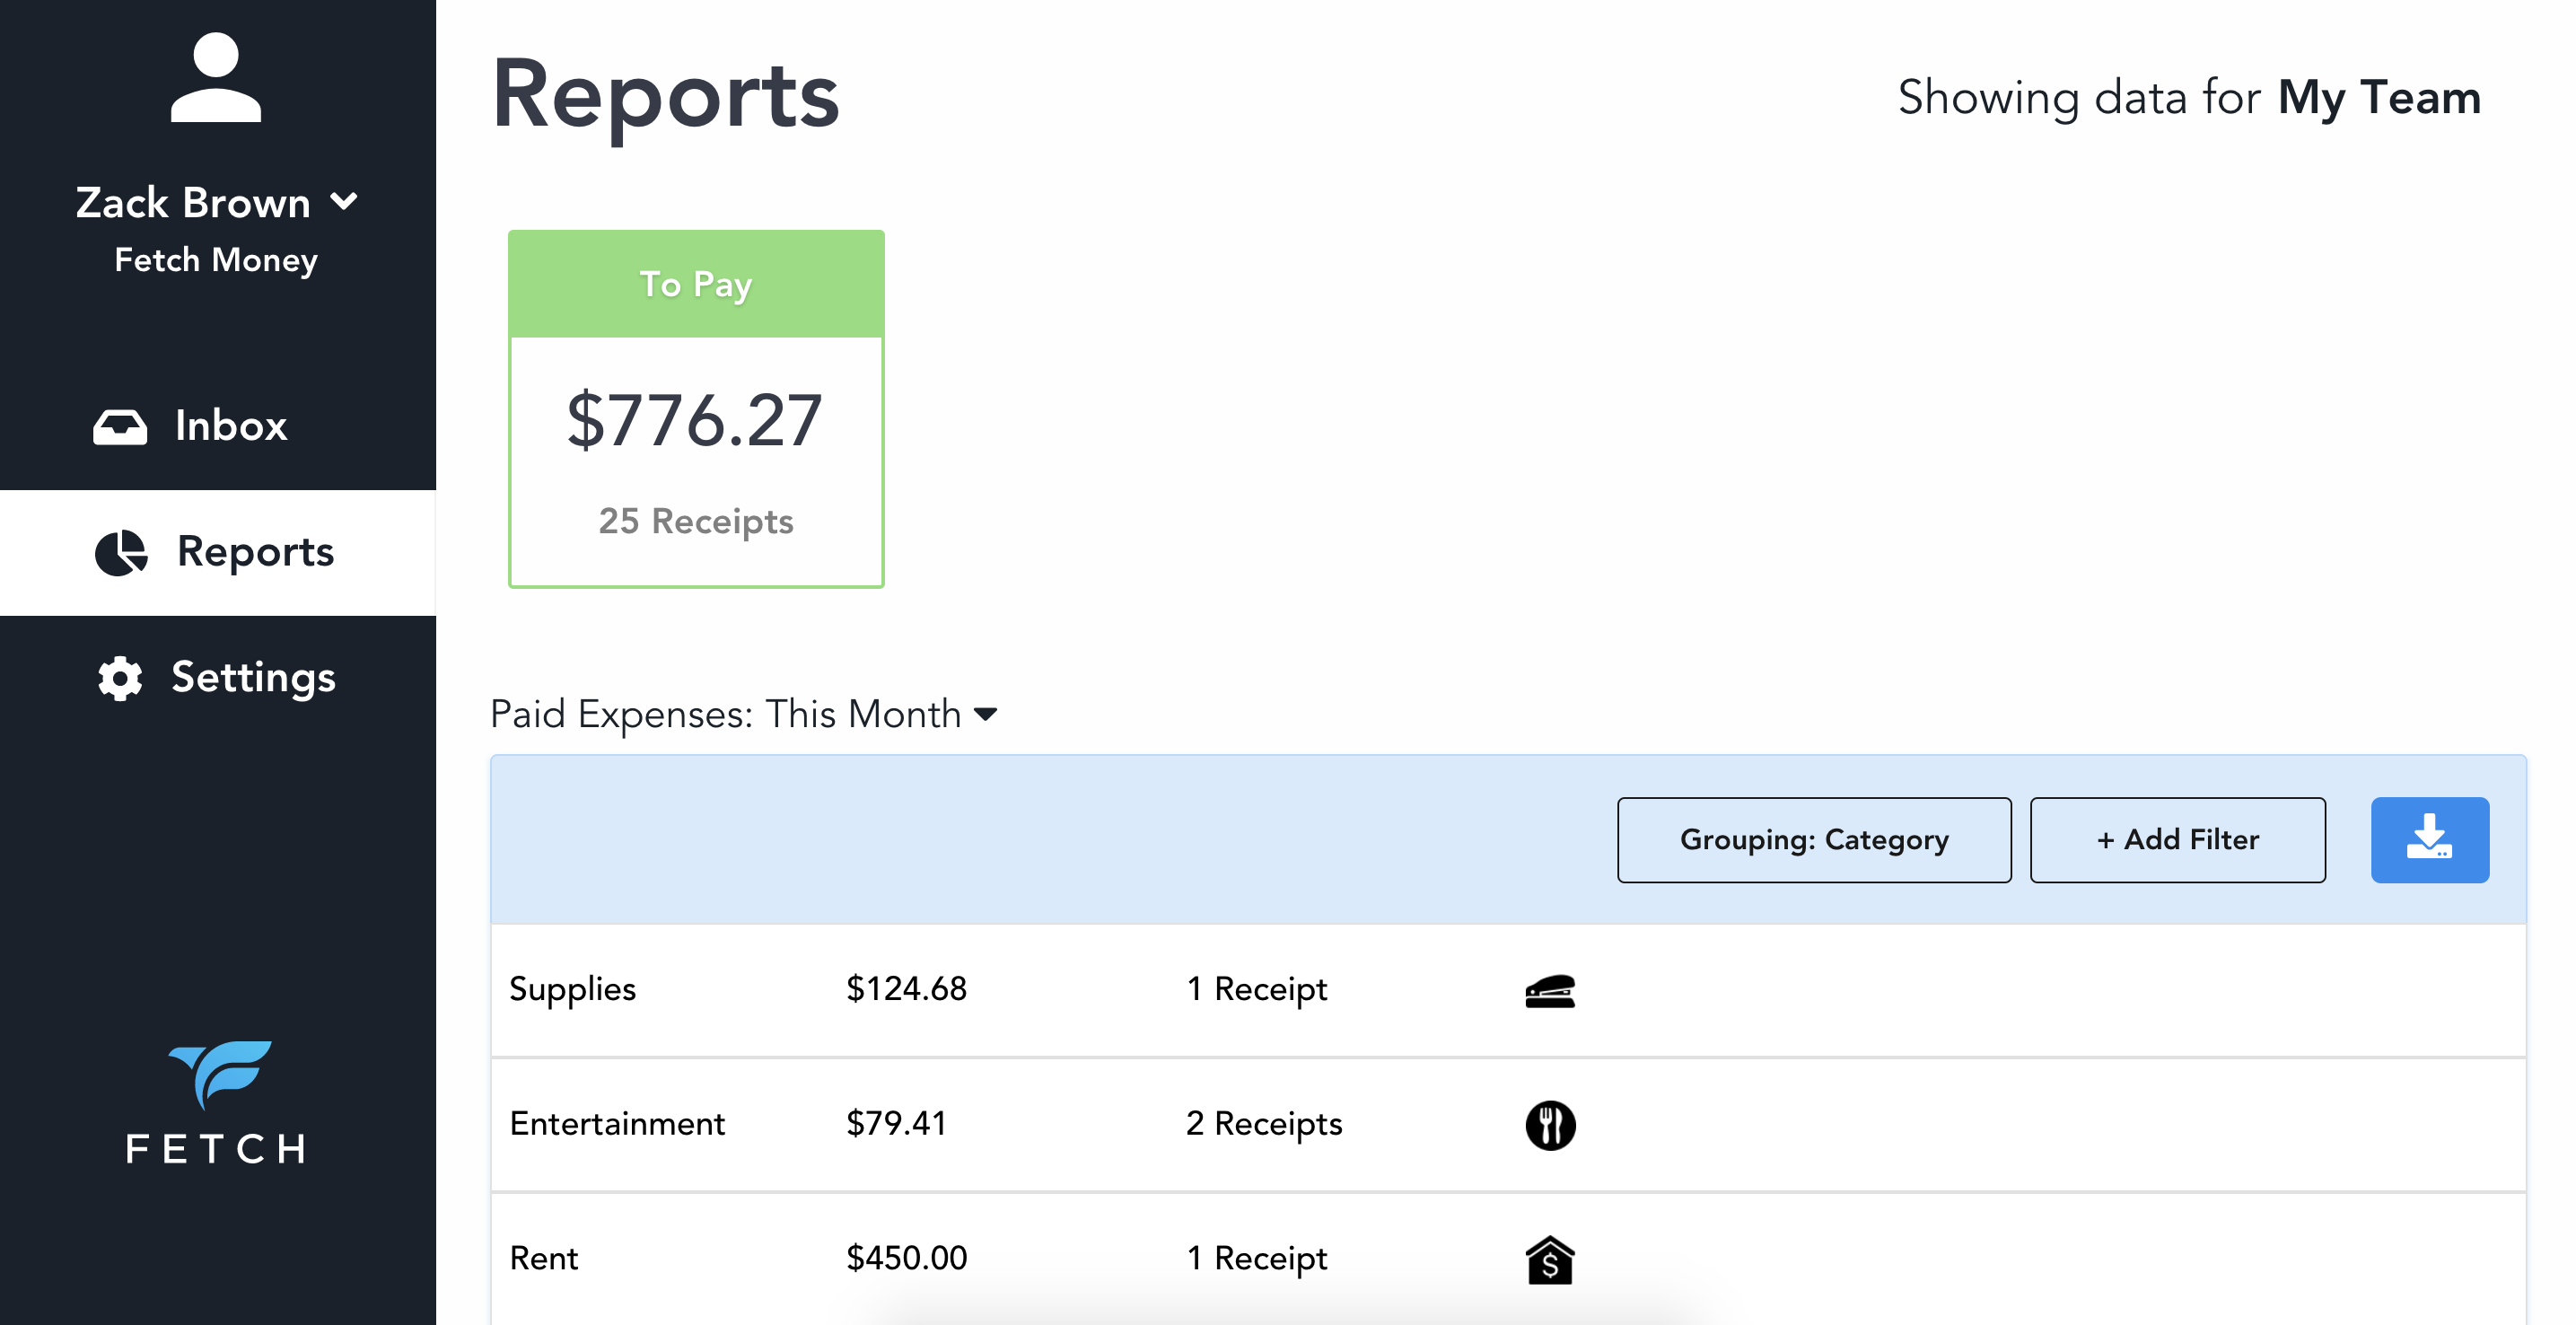The width and height of the screenshot is (2576, 1325).
Task: Click the user profile avatar icon
Action: (x=215, y=78)
